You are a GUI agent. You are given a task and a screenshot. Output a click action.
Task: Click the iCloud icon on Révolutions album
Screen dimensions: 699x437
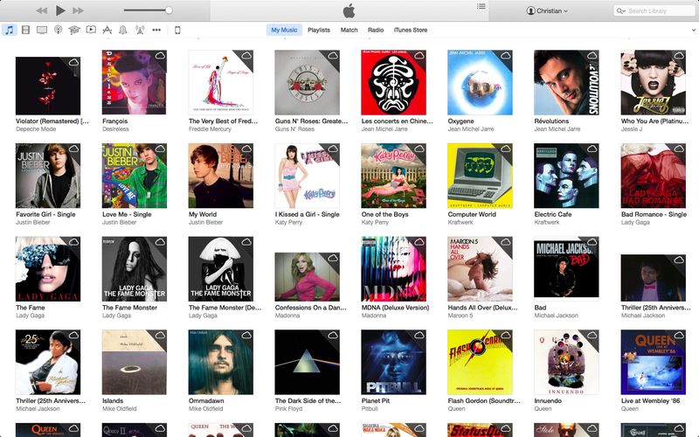(x=592, y=55)
